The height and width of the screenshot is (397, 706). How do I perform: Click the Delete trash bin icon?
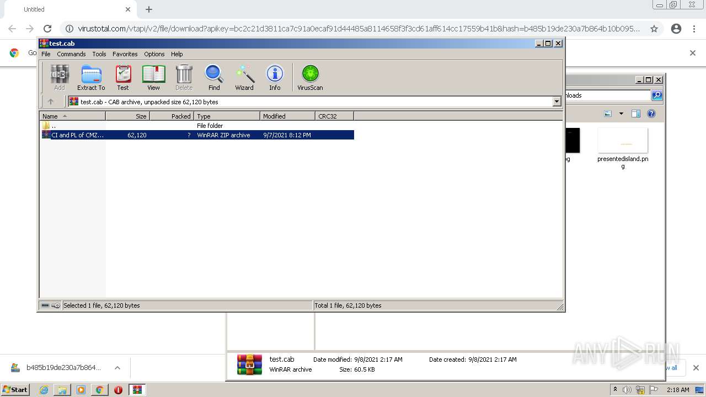click(184, 78)
